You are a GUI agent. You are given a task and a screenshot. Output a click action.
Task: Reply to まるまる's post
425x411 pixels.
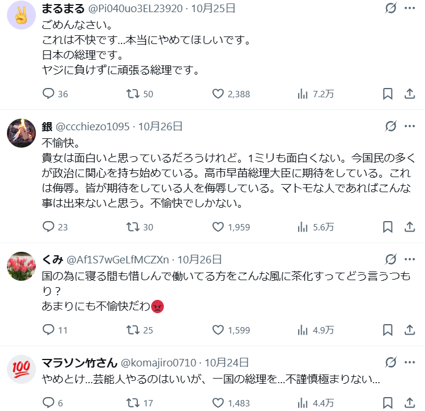[x=49, y=94]
